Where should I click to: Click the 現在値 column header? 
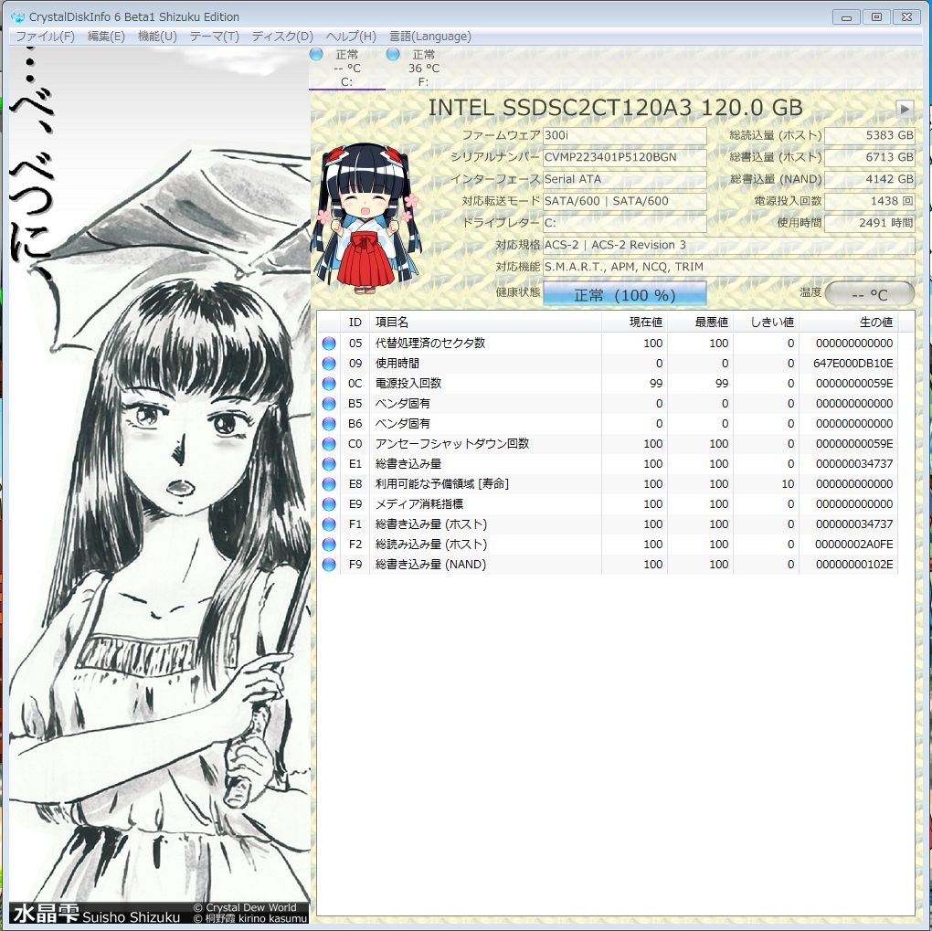pos(635,323)
